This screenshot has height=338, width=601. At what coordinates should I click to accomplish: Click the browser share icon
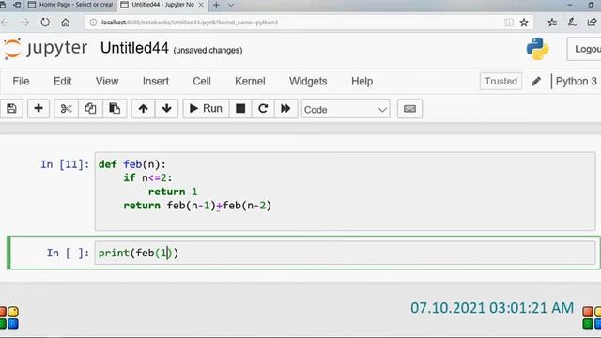pyautogui.click(x=593, y=23)
